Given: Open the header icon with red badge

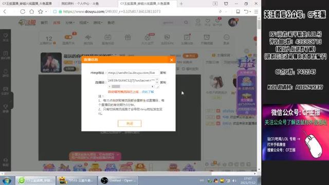Looking at the screenshot, I should point(217,22).
